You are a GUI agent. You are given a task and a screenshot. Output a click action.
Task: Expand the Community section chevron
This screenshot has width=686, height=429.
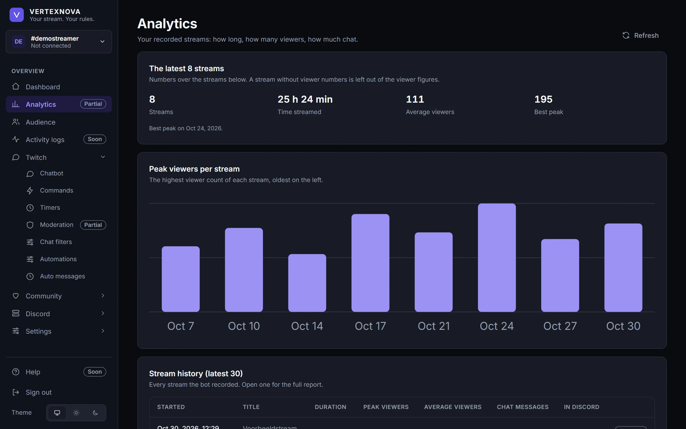tap(103, 296)
